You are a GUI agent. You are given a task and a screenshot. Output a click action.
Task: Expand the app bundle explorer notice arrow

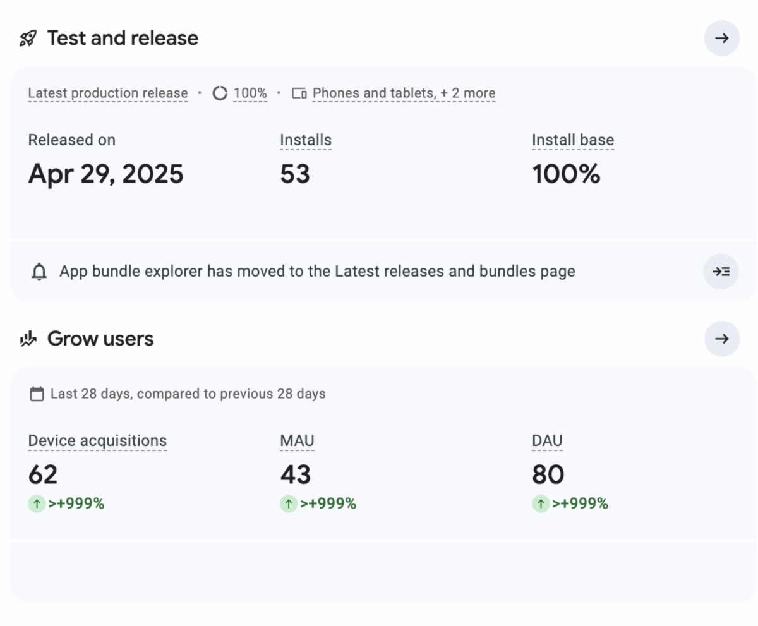(721, 272)
